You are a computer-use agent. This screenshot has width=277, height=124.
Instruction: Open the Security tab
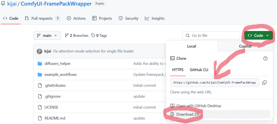pyautogui.click(x=128, y=18)
